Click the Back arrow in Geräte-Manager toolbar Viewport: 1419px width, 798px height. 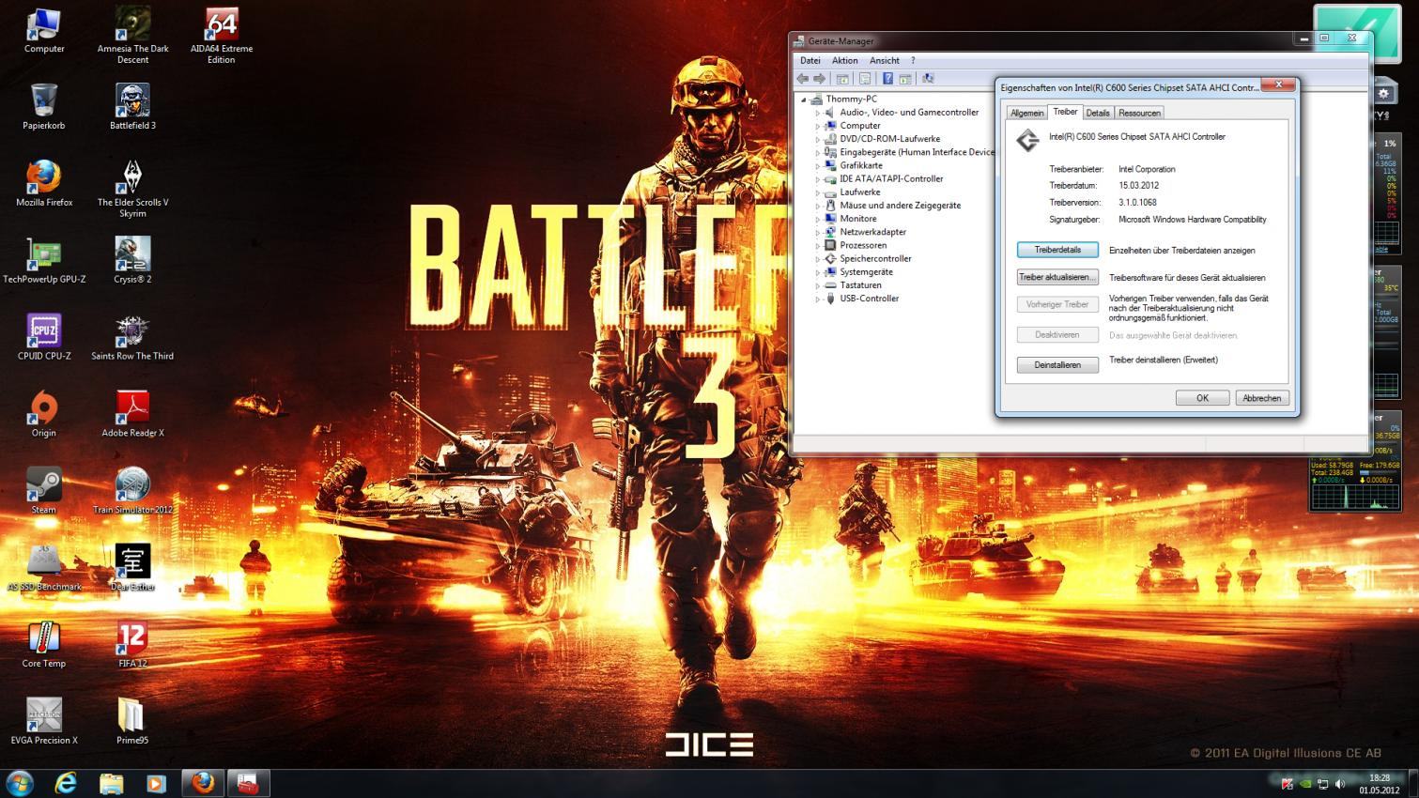tap(802, 79)
